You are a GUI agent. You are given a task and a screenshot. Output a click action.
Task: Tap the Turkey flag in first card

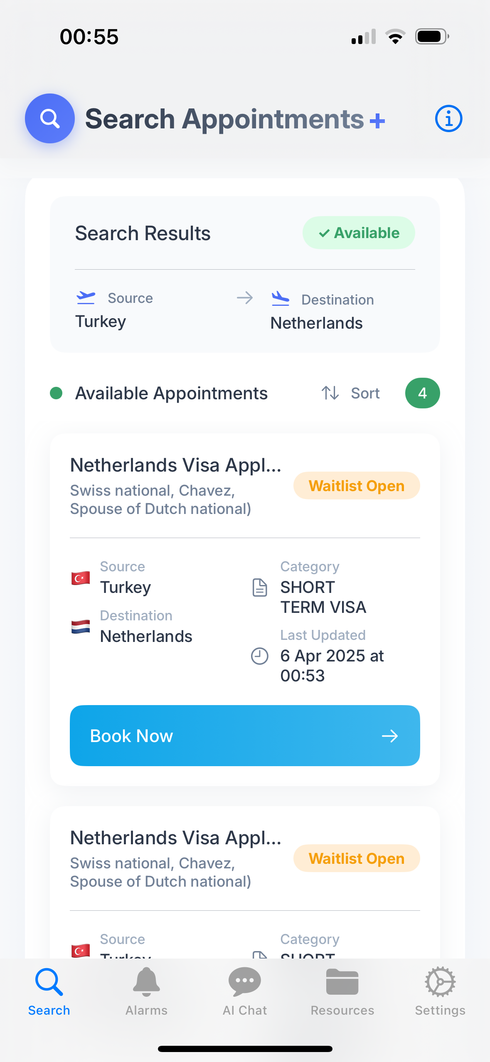pyautogui.click(x=81, y=578)
